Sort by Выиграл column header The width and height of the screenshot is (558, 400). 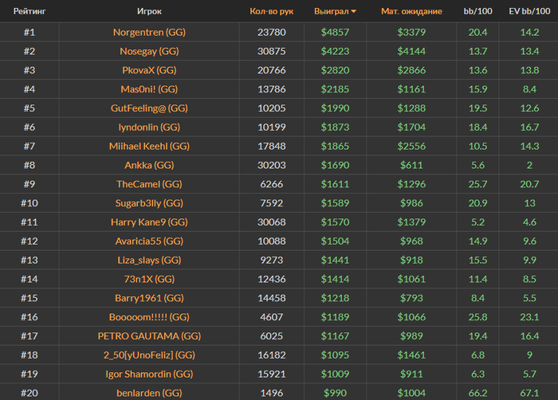point(334,12)
